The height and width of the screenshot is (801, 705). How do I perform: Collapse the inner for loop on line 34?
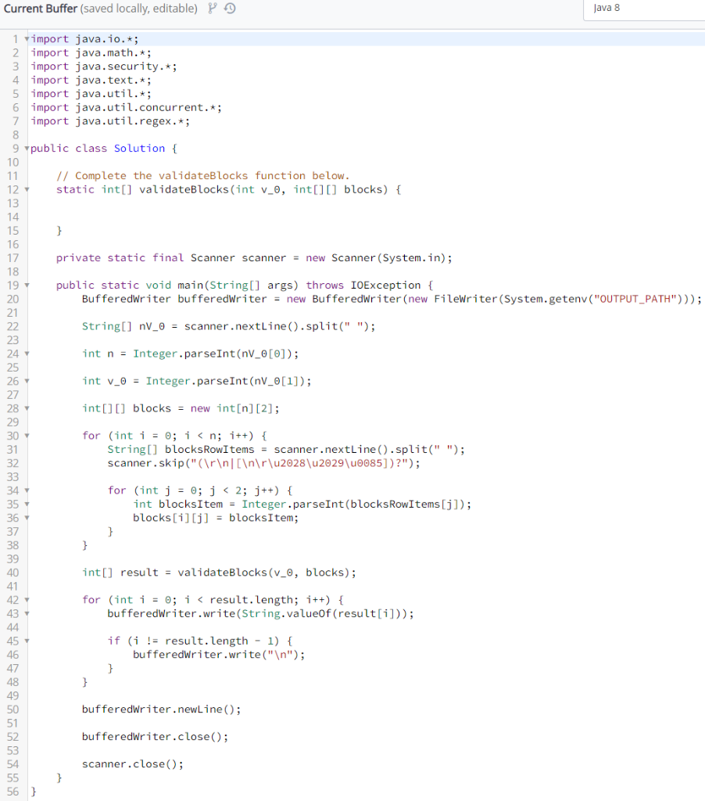[x=26, y=490]
